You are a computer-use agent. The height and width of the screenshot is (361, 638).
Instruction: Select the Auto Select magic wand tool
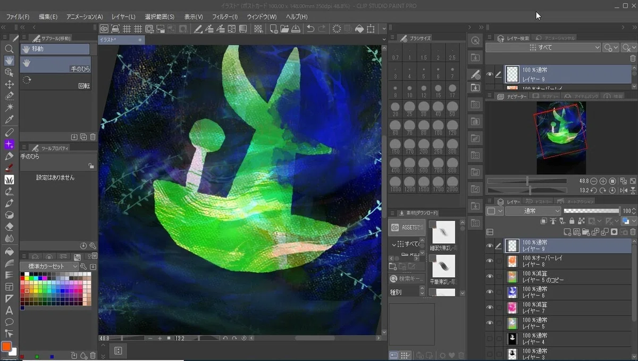[9, 108]
